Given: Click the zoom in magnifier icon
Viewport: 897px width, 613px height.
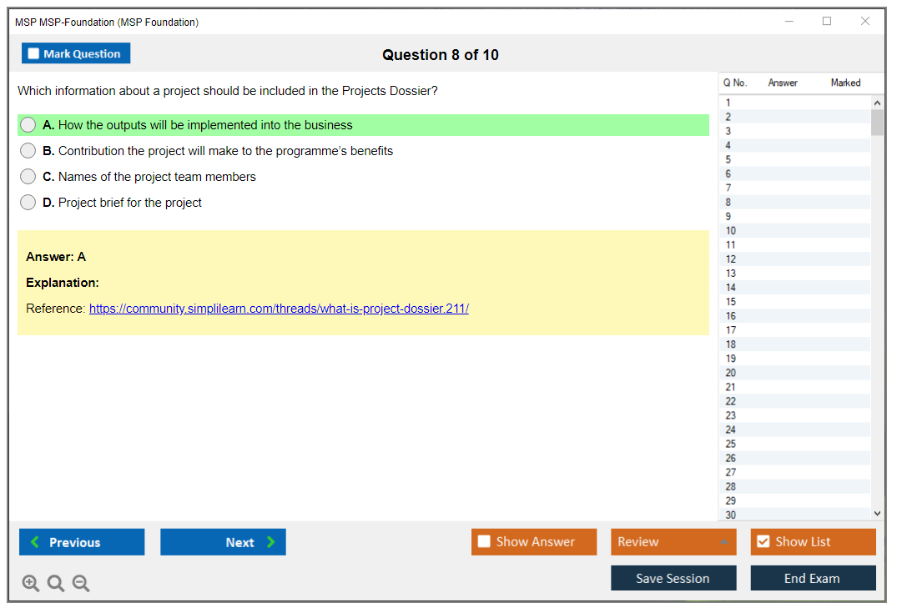Looking at the screenshot, I should (x=30, y=584).
